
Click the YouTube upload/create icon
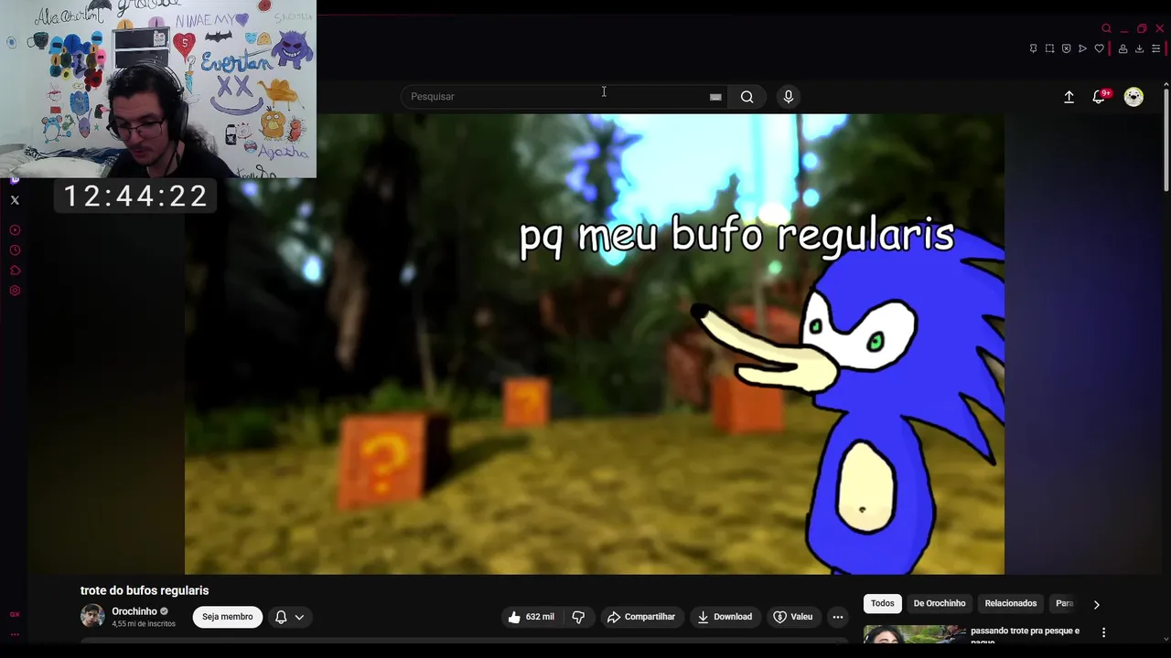click(1069, 97)
